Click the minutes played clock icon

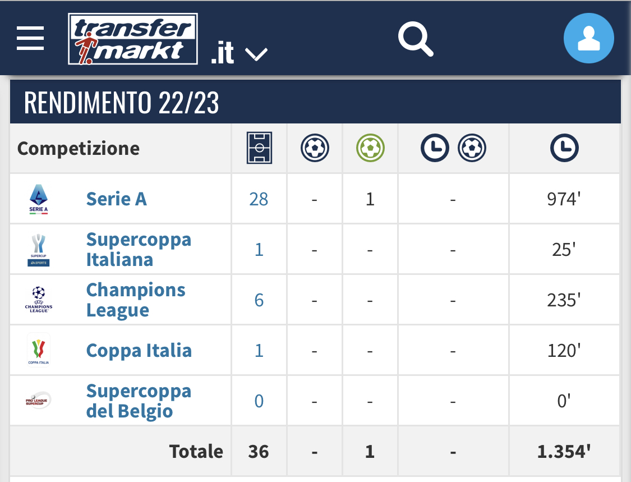(x=564, y=148)
